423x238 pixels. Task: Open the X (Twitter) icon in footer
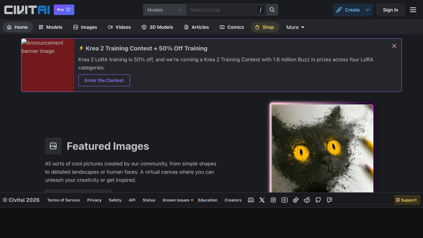coord(262,200)
